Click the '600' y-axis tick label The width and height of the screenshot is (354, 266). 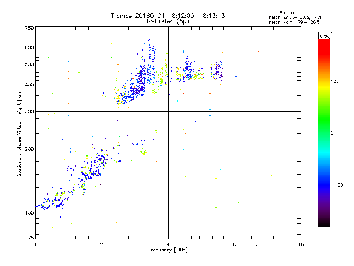point(29,47)
